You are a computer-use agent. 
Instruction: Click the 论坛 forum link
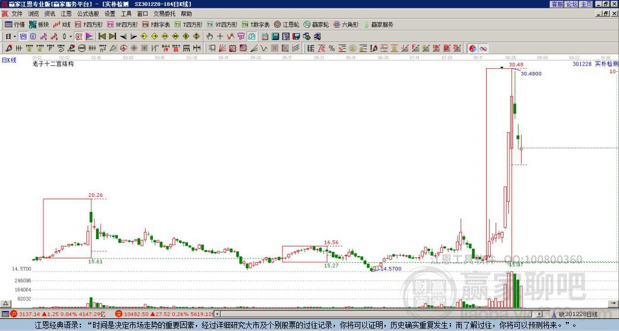pos(571,4)
